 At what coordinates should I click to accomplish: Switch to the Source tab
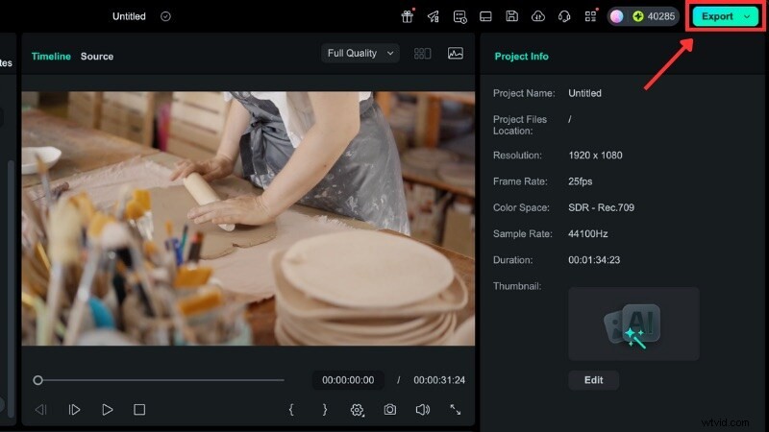coord(97,57)
